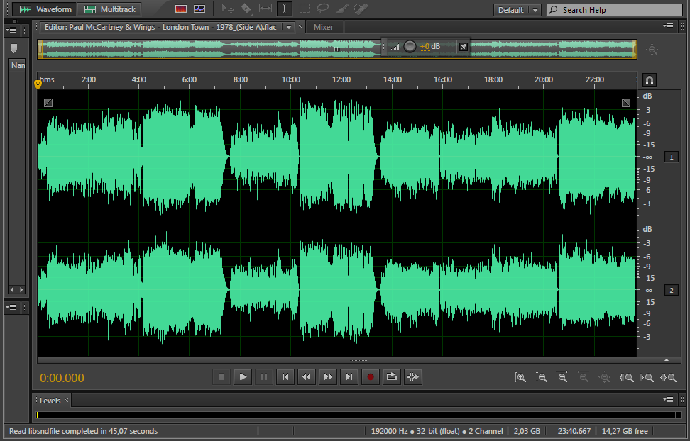Select the Slip tool
This screenshot has width=690, height=441.
click(x=265, y=9)
